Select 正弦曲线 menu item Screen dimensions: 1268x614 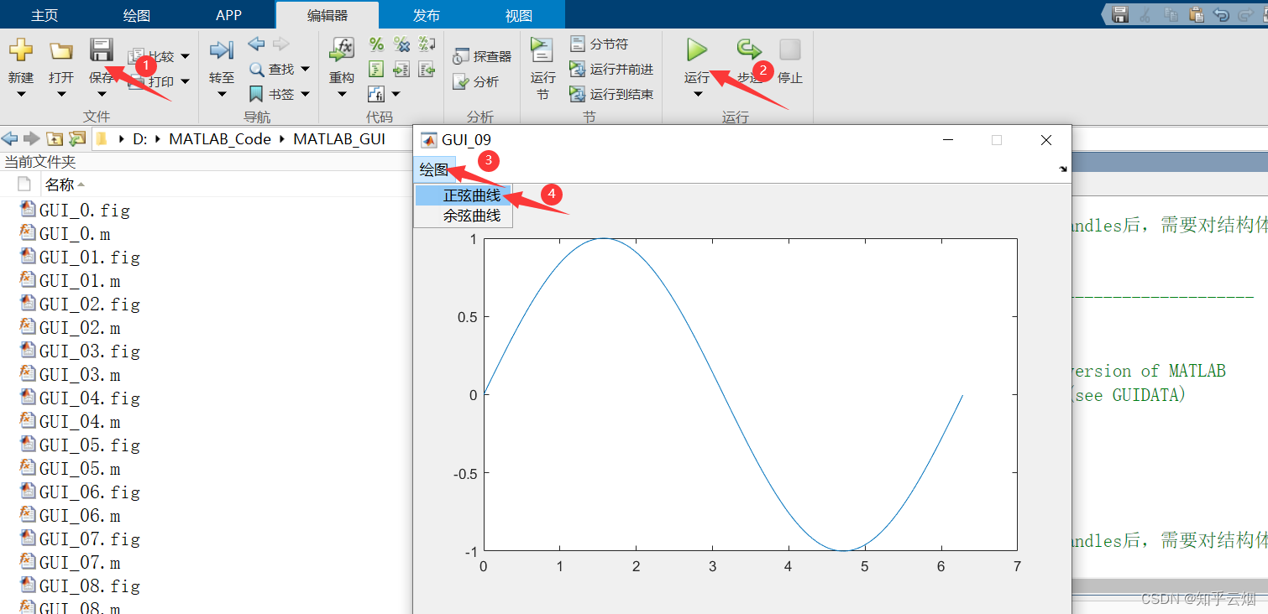(464, 195)
